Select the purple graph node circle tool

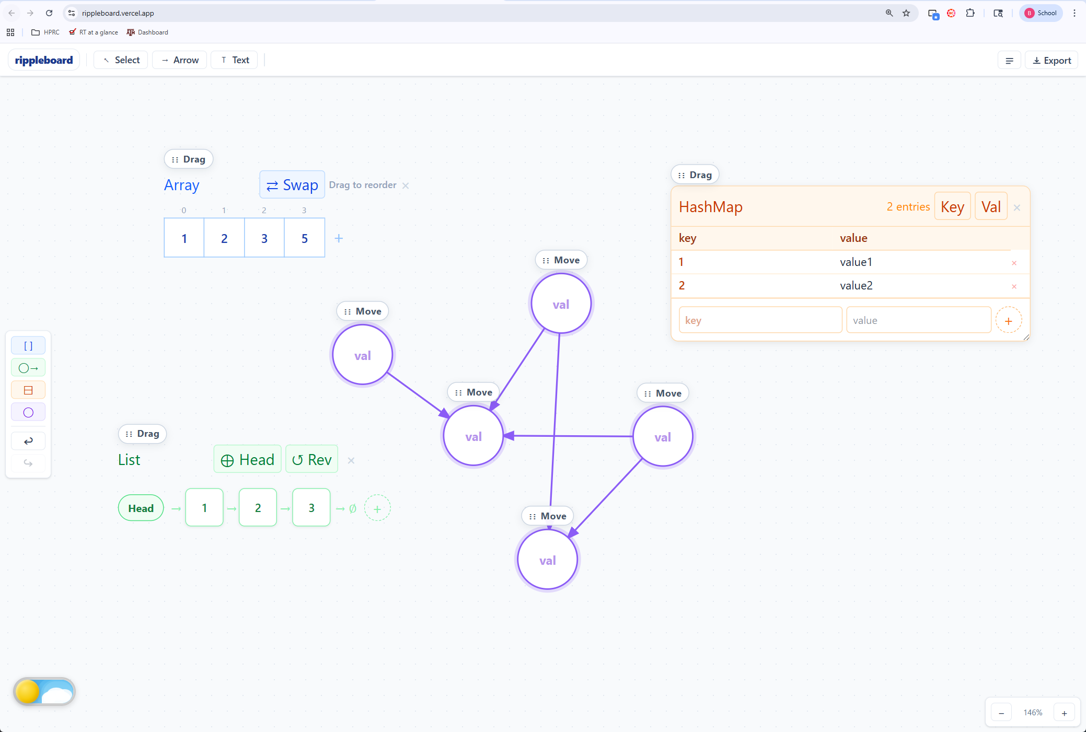(x=28, y=413)
